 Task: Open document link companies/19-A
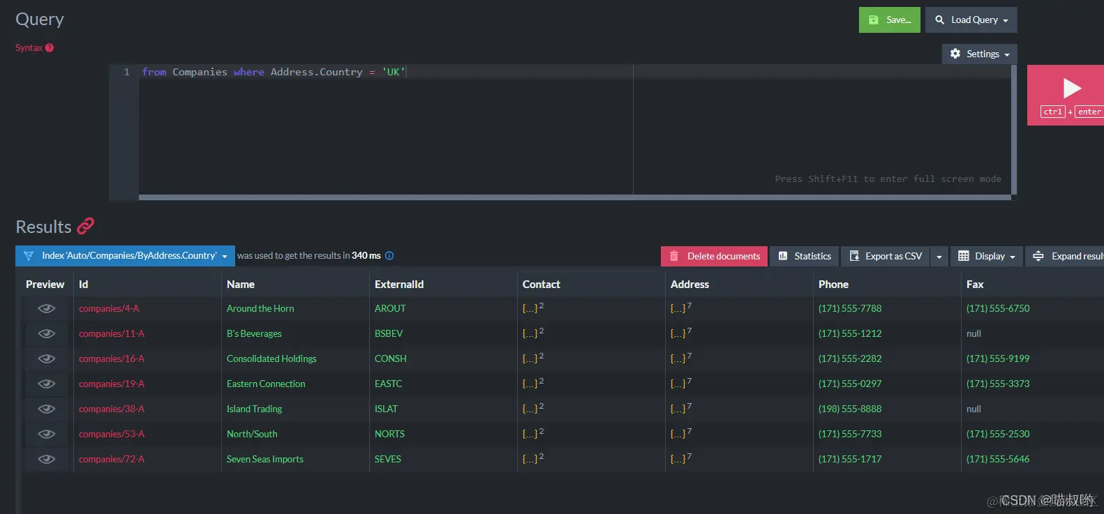(x=112, y=384)
